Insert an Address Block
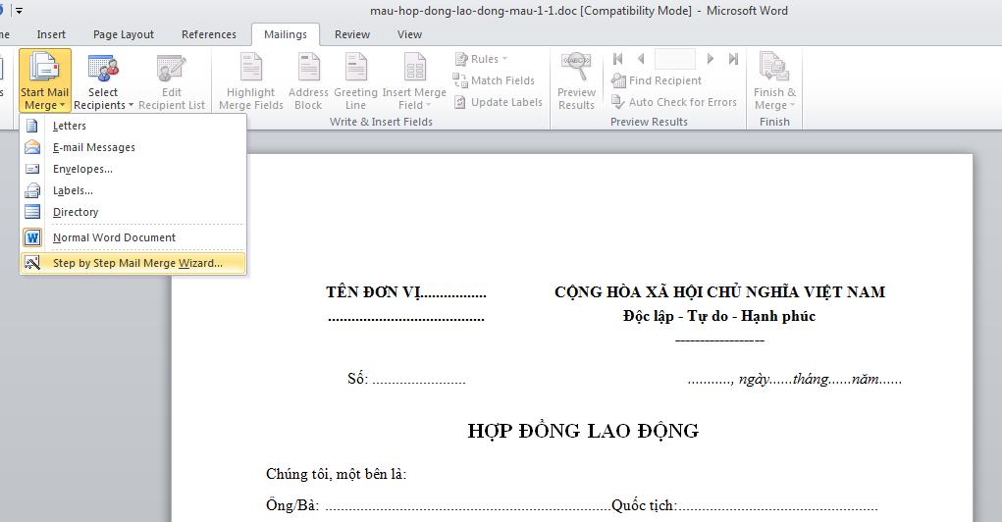Viewport: 1002px width, 522px height. coord(308,80)
